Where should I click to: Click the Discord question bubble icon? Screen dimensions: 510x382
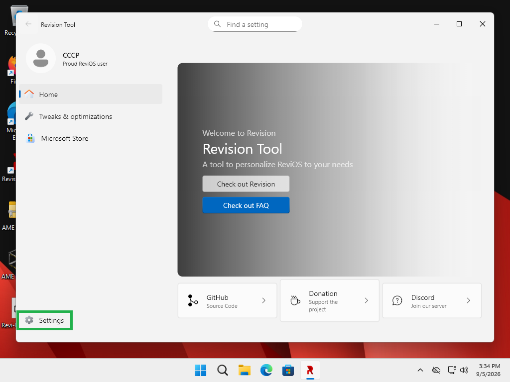[397, 300]
